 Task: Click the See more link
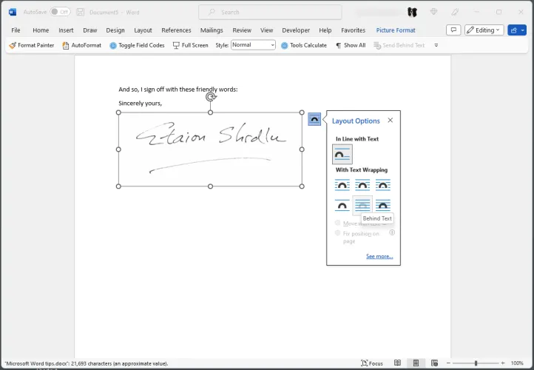point(379,256)
